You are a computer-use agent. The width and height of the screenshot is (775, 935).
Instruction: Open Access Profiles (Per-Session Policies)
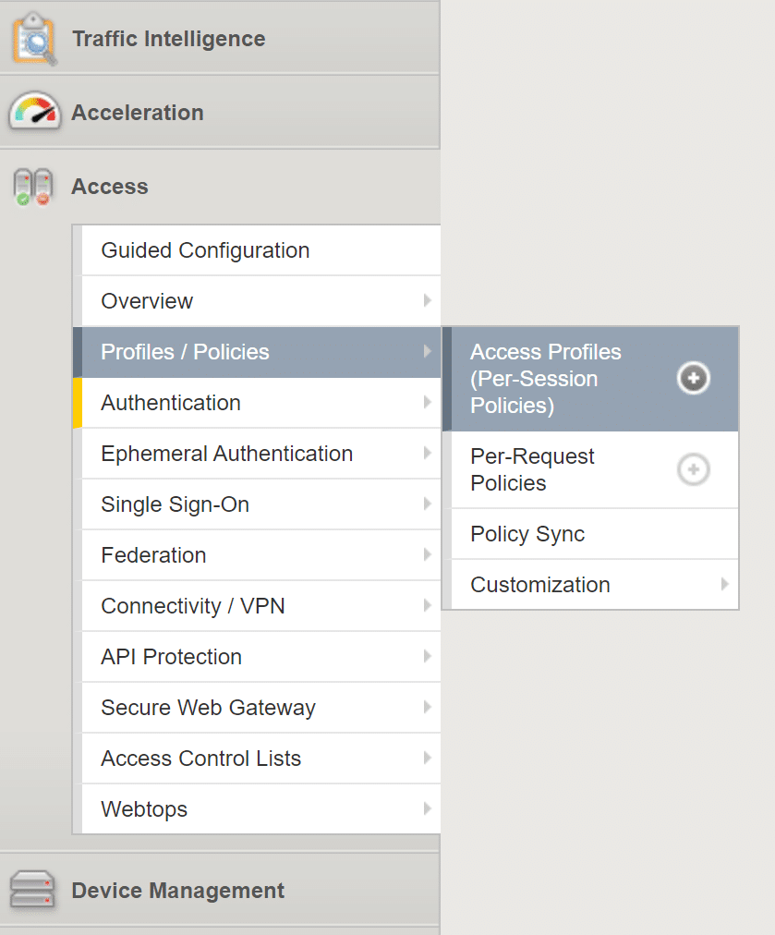click(546, 378)
